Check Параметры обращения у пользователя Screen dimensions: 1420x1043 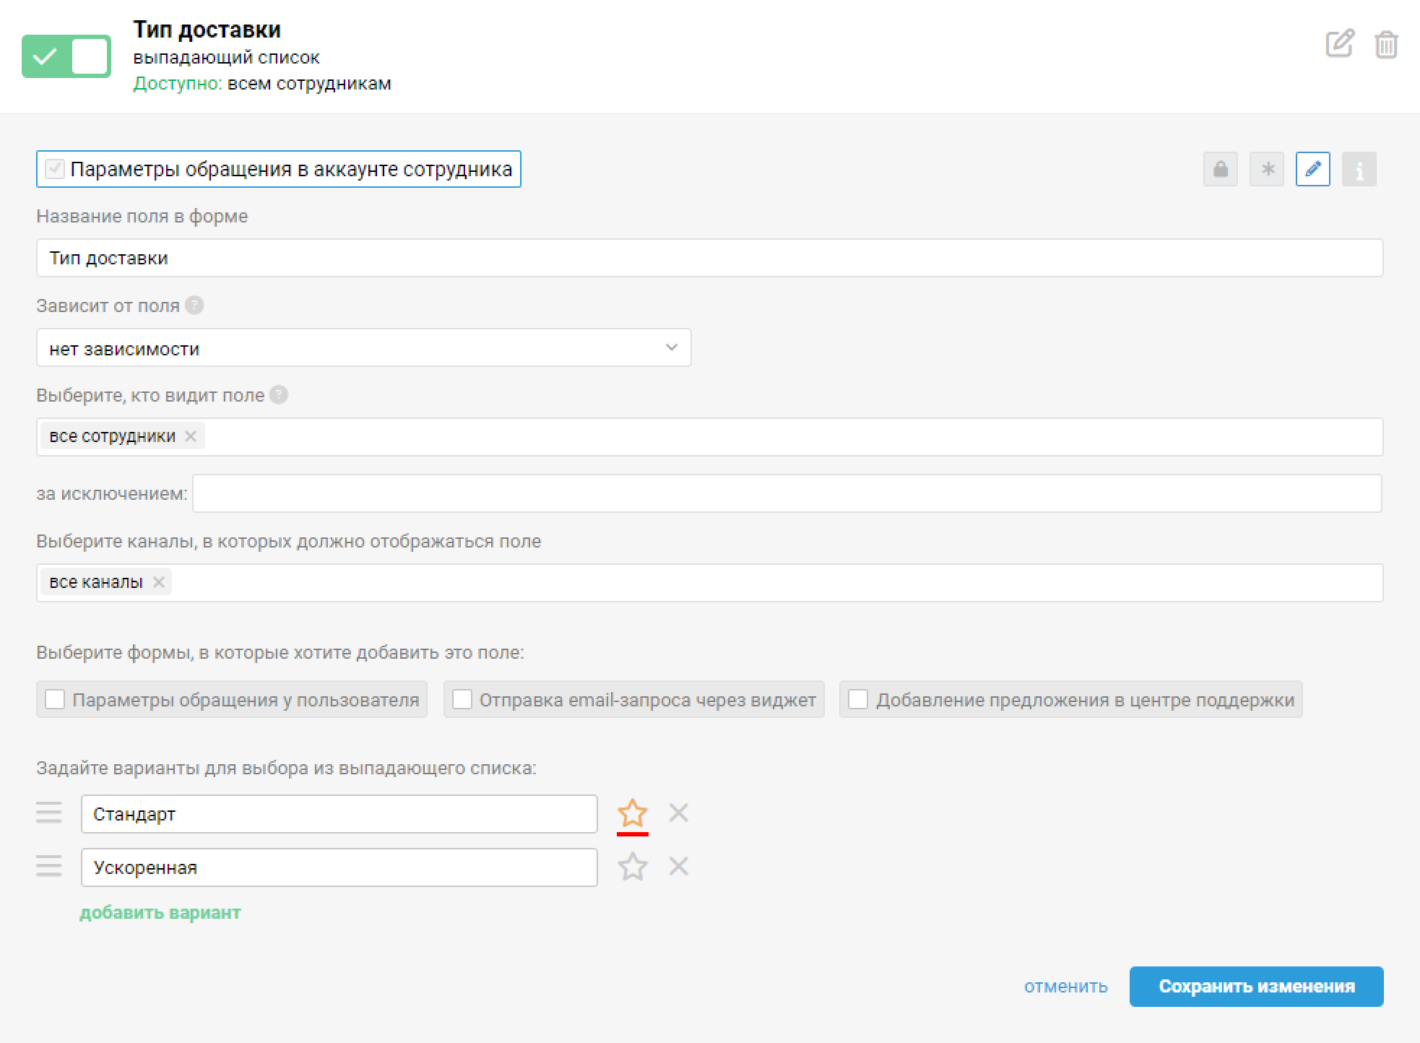55,699
